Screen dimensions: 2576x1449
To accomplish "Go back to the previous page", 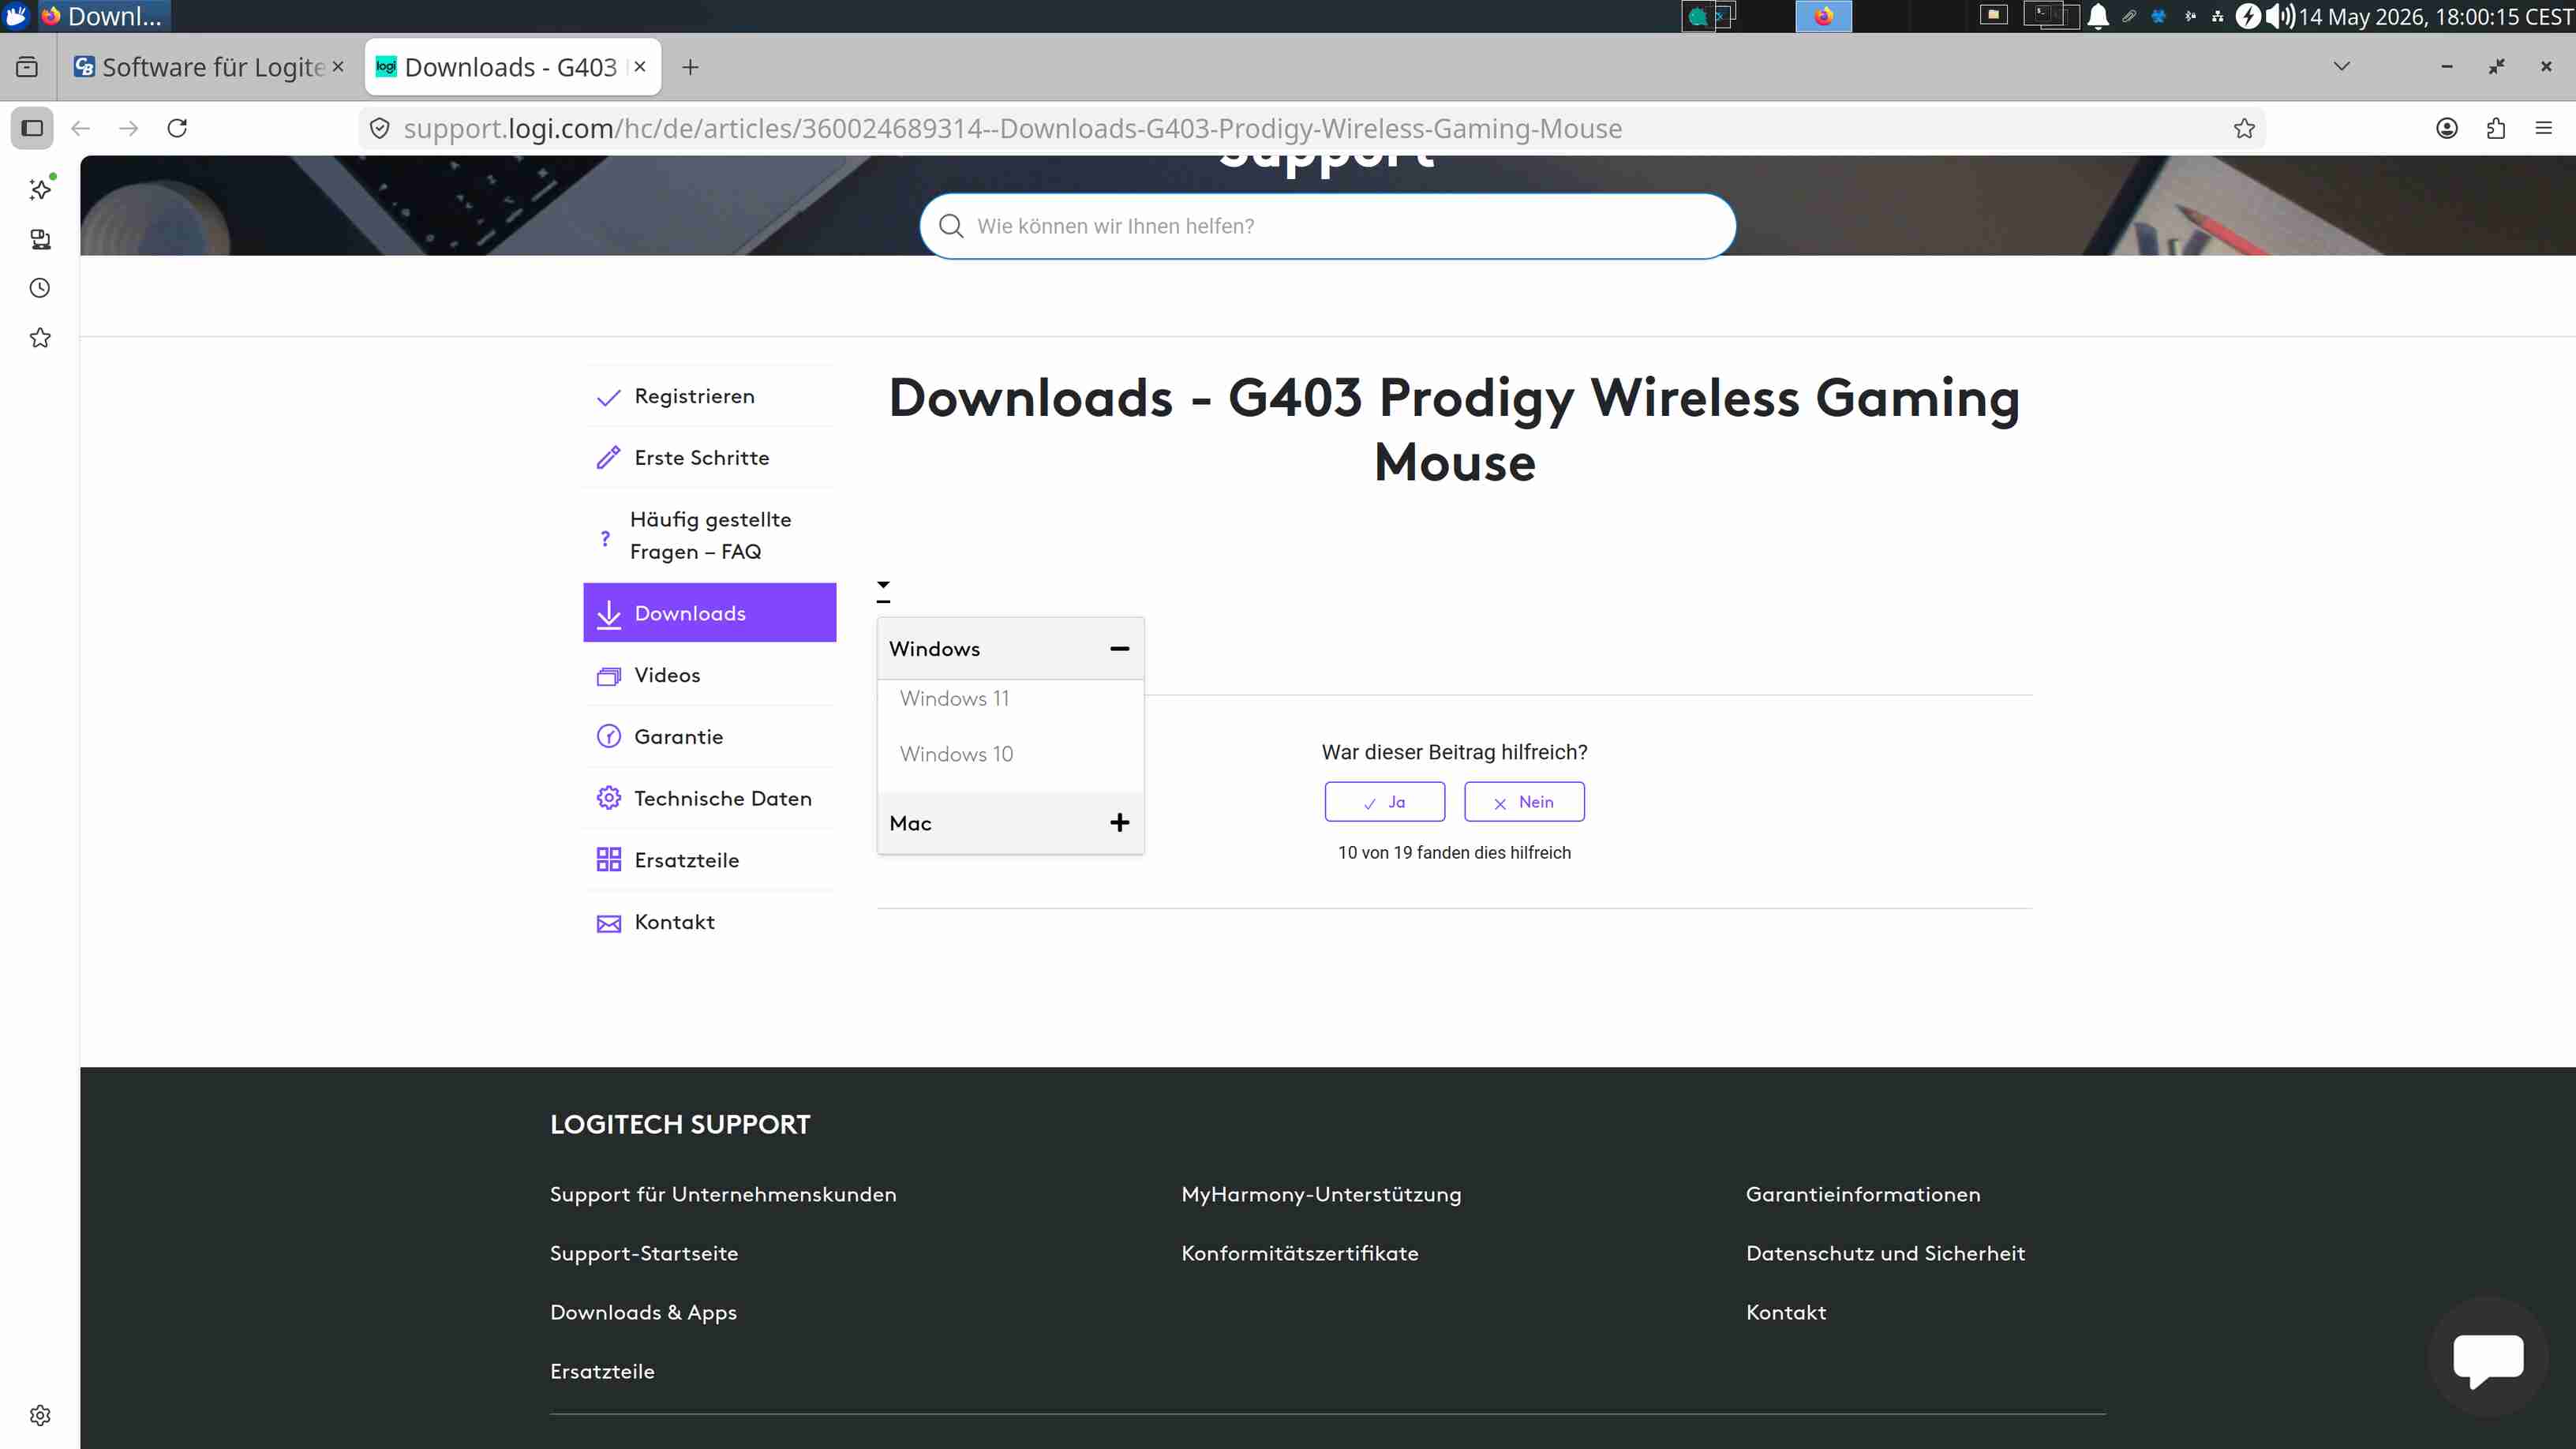I will click(x=81, y=128).
